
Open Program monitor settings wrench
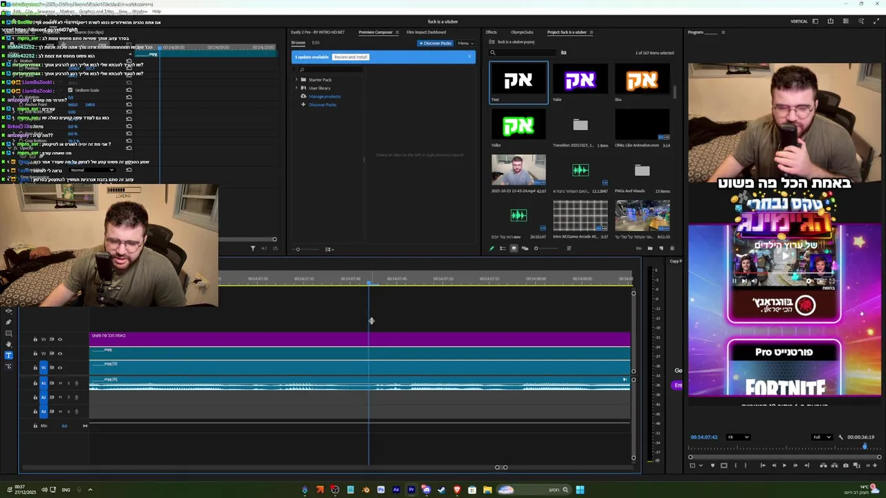coord(840,437)
